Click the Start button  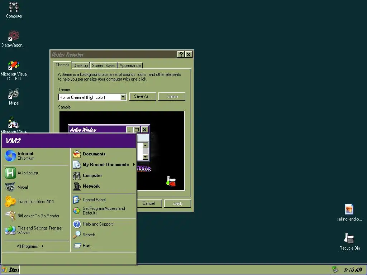10,270
